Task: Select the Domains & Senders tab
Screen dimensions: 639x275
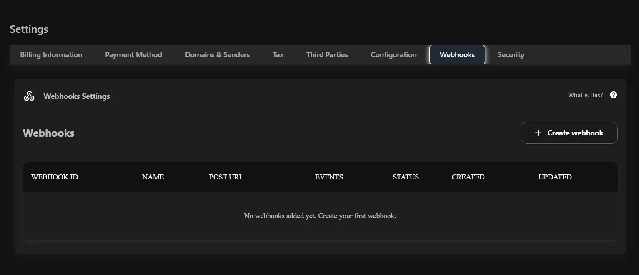Action: point(217,54)
